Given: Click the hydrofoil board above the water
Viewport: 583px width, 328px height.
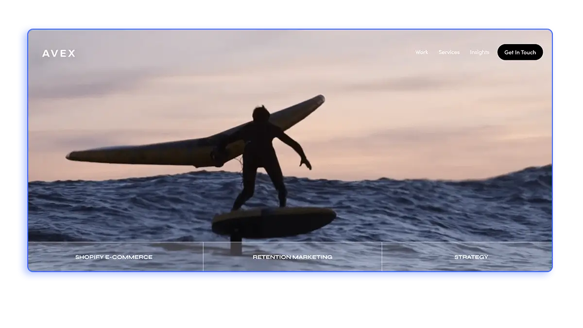Looking at the screenshot, I should [274, 221].
